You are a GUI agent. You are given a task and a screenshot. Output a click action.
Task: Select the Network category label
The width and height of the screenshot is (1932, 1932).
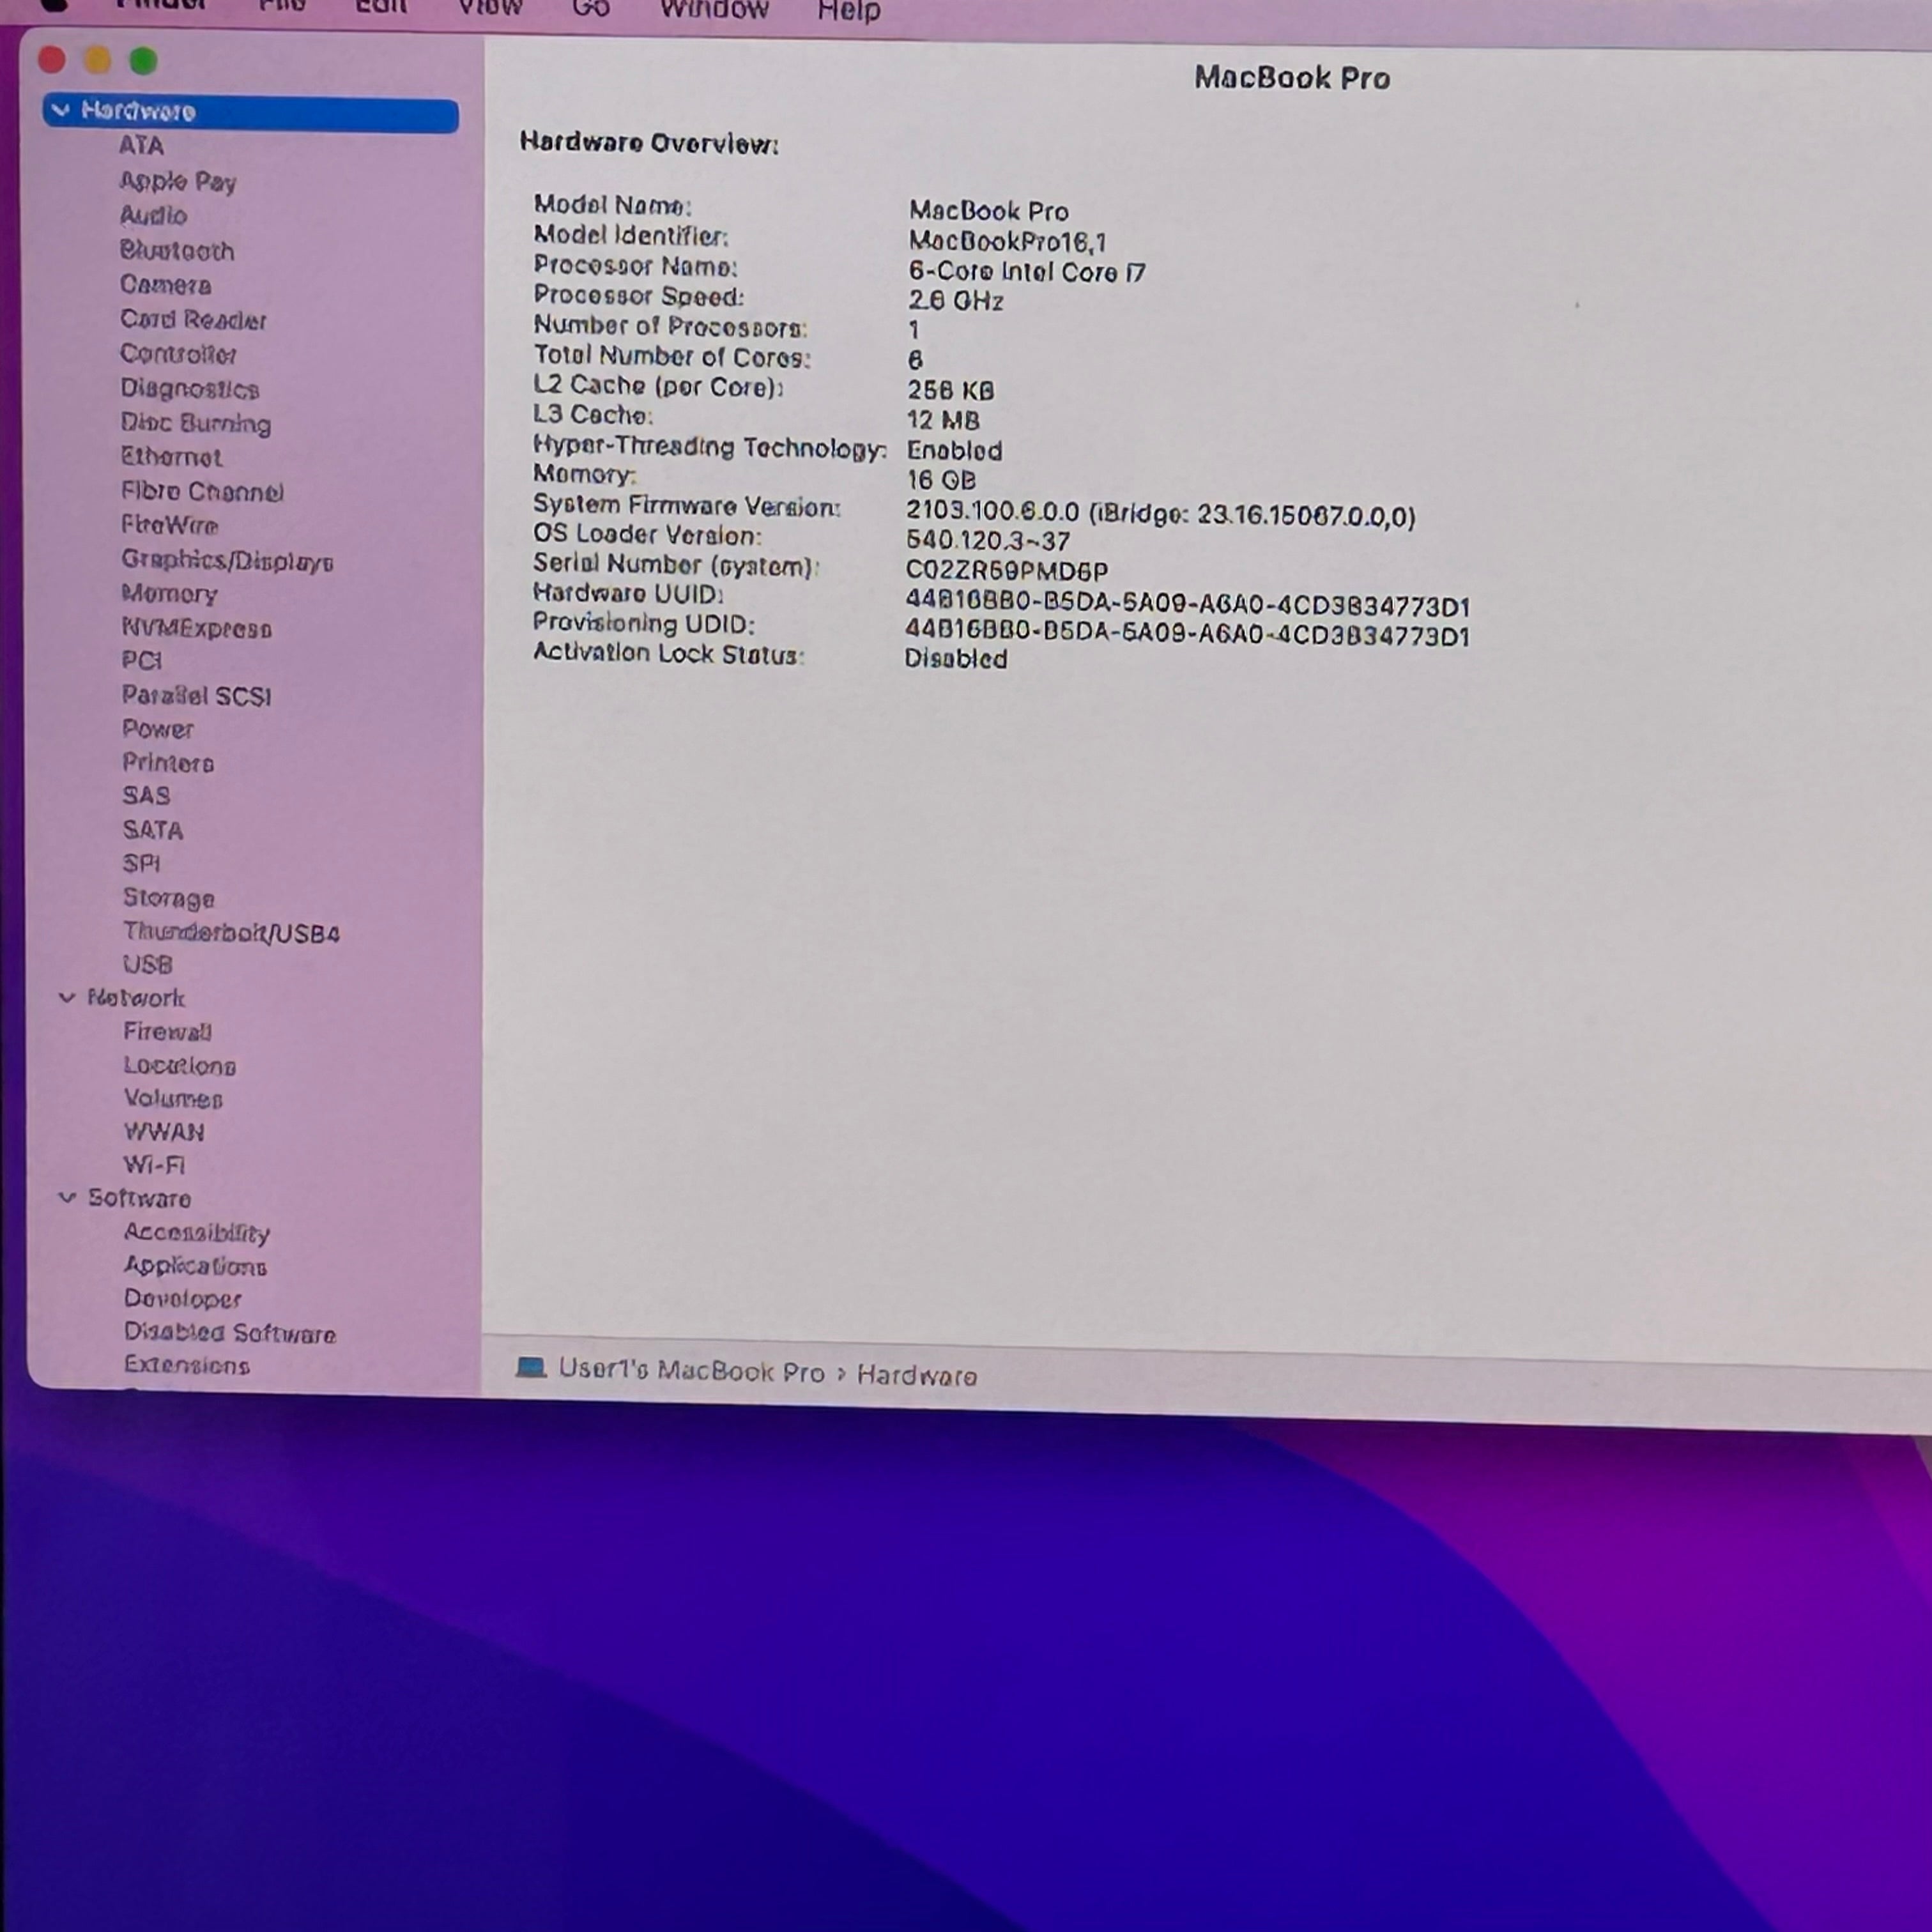click(x=136, y=998)
